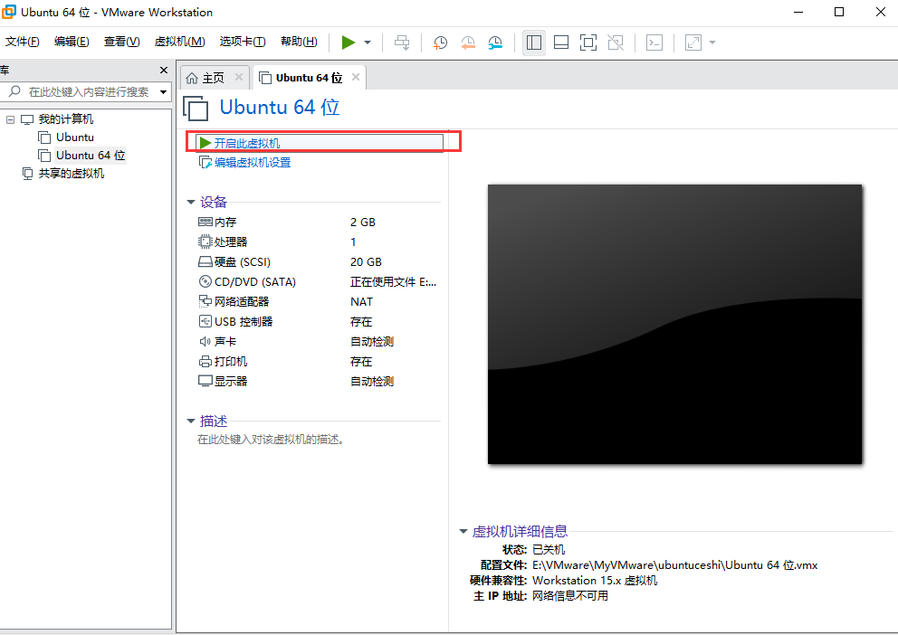Click 编辑虚拟机设置 link
This screenshot has height=635, width=898.
pyautogui.click(x=253, y=163)
